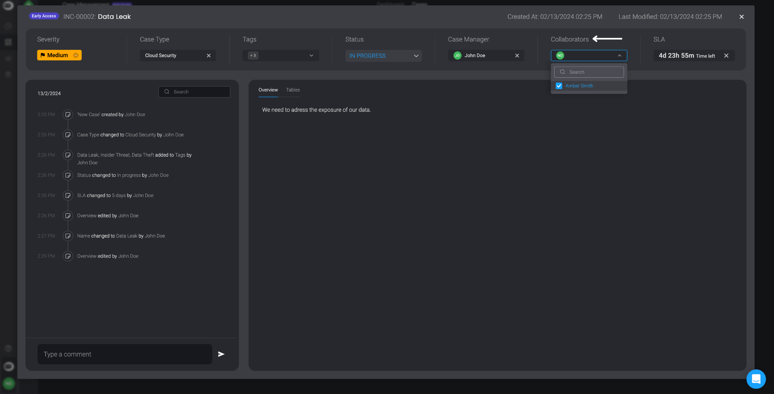Click the timeline search magnifier icon
Image resolution: width=774 pixels, height=394 pixels.
167,92
